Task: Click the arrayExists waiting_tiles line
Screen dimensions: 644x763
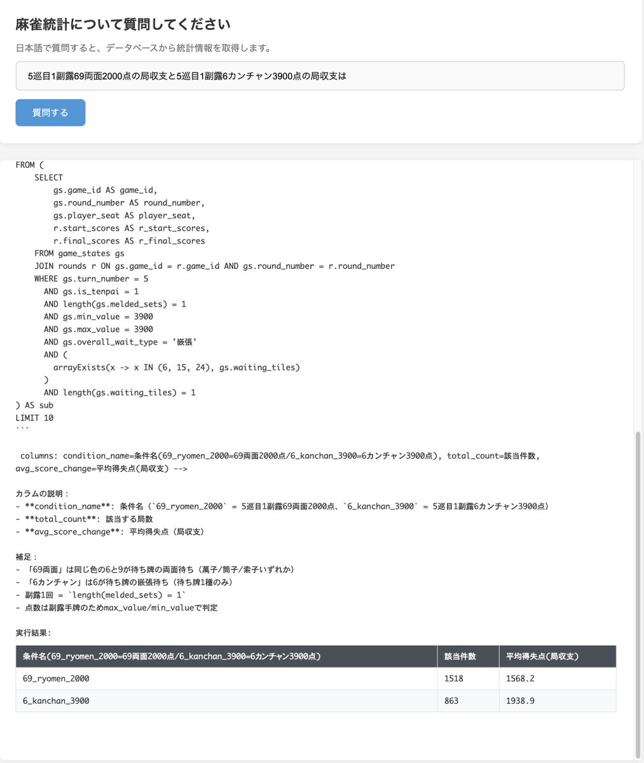Action: coord(177,368)
